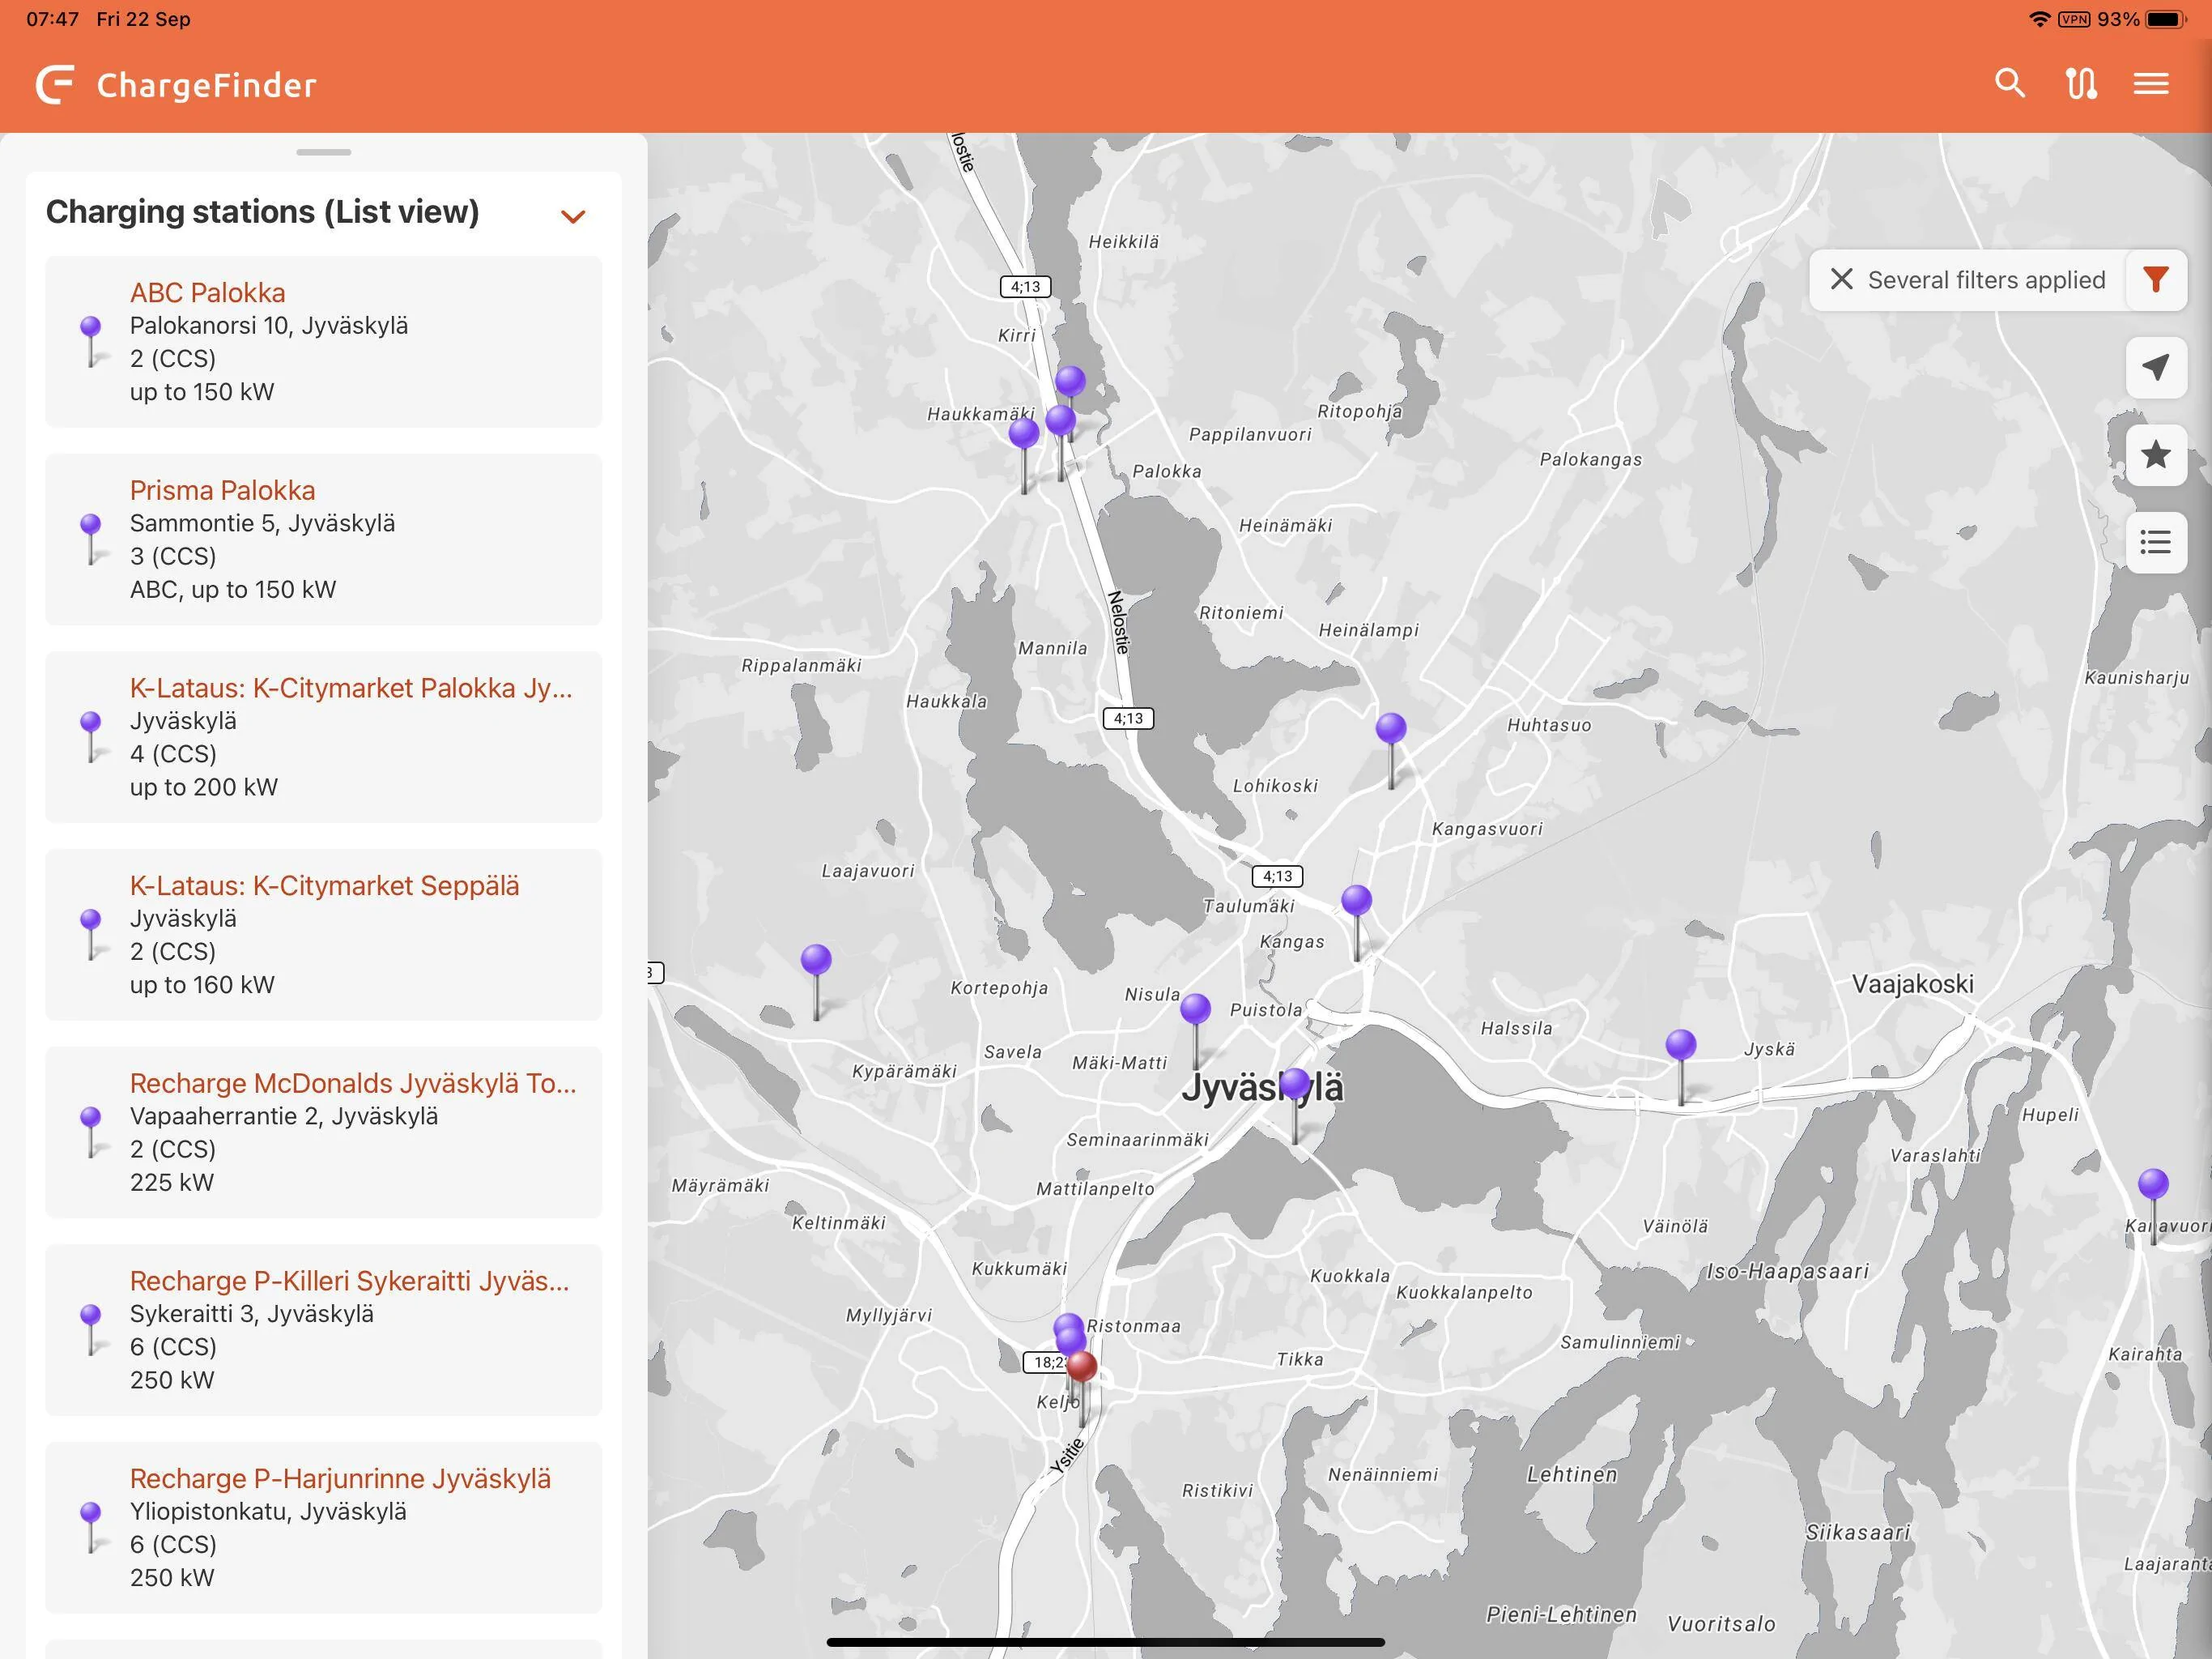Click the Vaajakoski map label
This screenshot has height=1659, width=2212.
(x=1913, y=983)
